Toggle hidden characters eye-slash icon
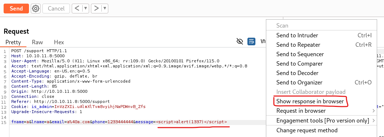The width and height of the screenshot is (384, 137). coord(240,41)
